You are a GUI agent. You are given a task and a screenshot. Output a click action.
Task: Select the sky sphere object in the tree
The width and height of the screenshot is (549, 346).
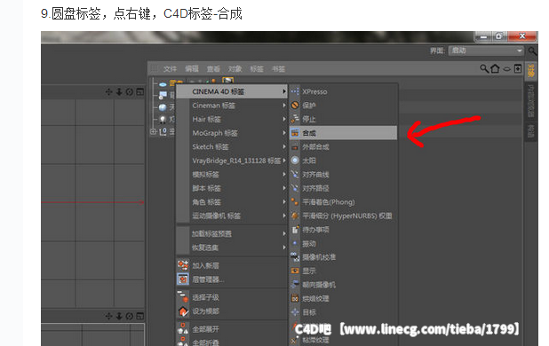click(x=163, y=107)
